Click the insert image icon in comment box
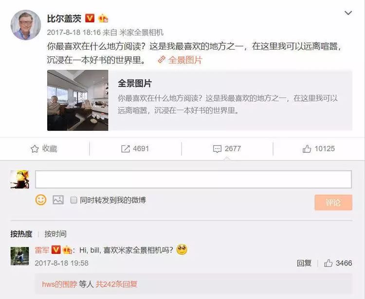Image resolution: width=365 pixels, height=299 pixels. coord(58,200)
